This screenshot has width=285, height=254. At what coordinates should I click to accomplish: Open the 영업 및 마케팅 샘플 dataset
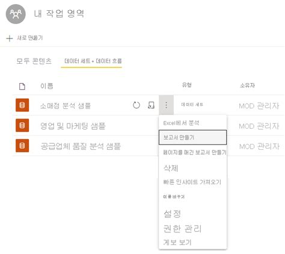73,126
